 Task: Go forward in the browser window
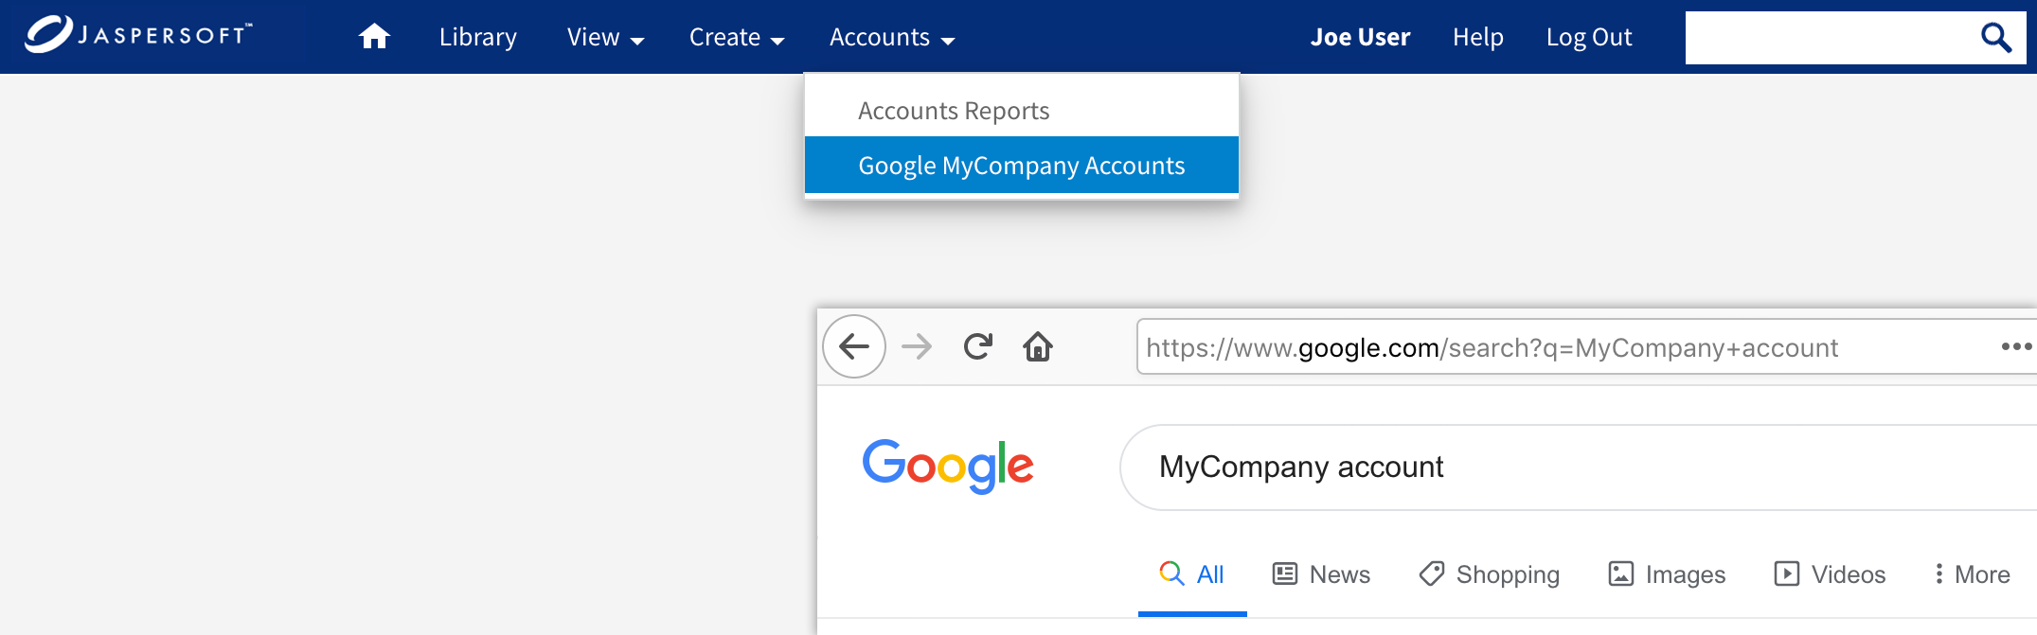(x=917, y=346)
